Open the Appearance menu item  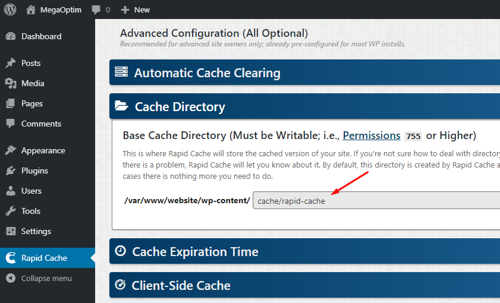(48, 150)
